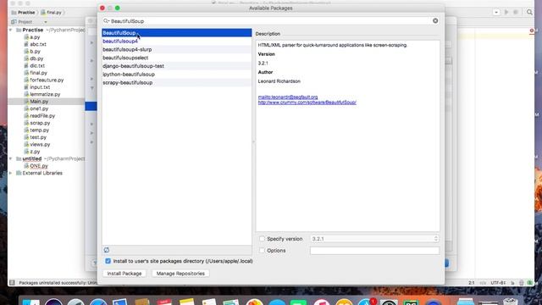Toggle install to user's site packages checkbox
Image resolution: width=542 pixels, height=305 pixels.
coord(108,261)
